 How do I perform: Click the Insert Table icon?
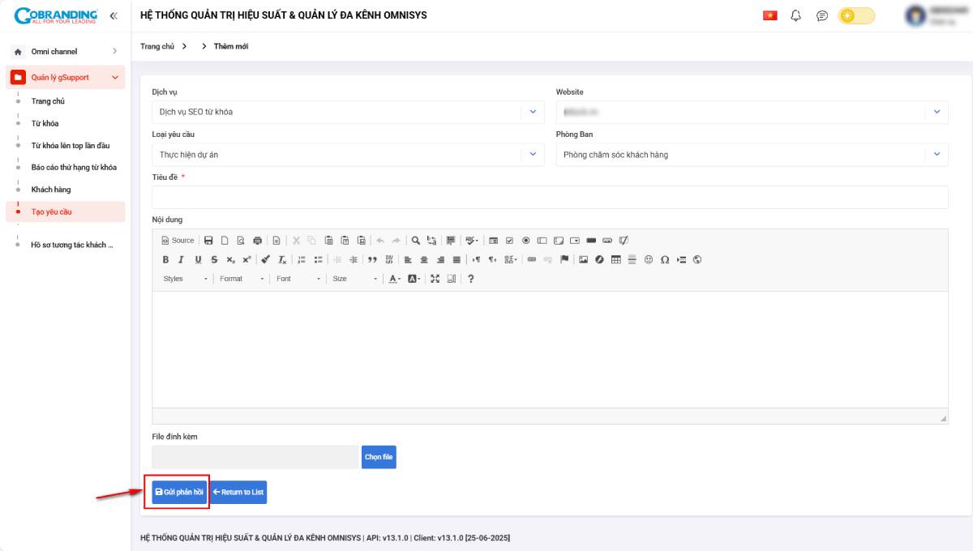[615, 260]
